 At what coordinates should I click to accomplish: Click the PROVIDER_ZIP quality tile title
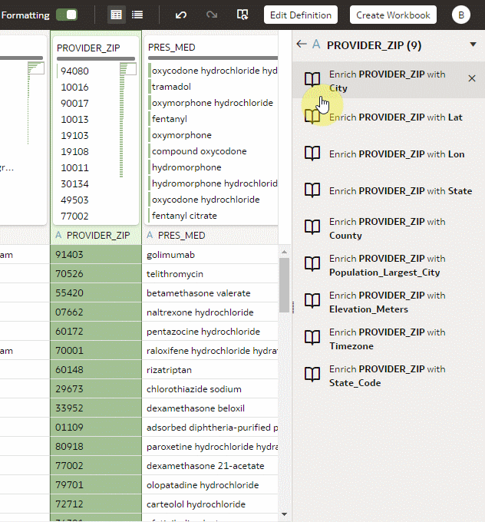88,48
